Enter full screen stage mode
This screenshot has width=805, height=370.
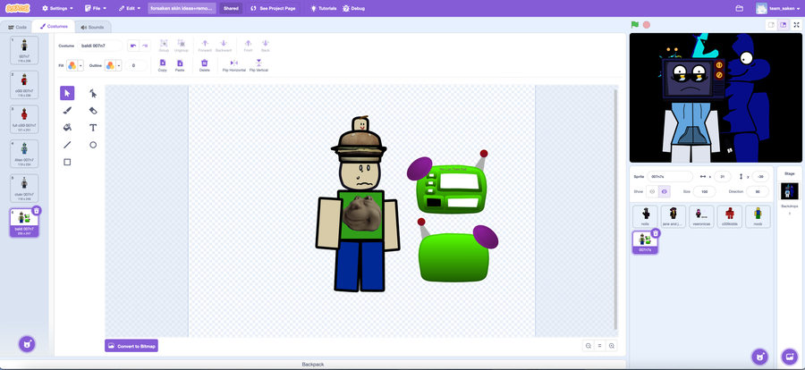coord(796,25)
